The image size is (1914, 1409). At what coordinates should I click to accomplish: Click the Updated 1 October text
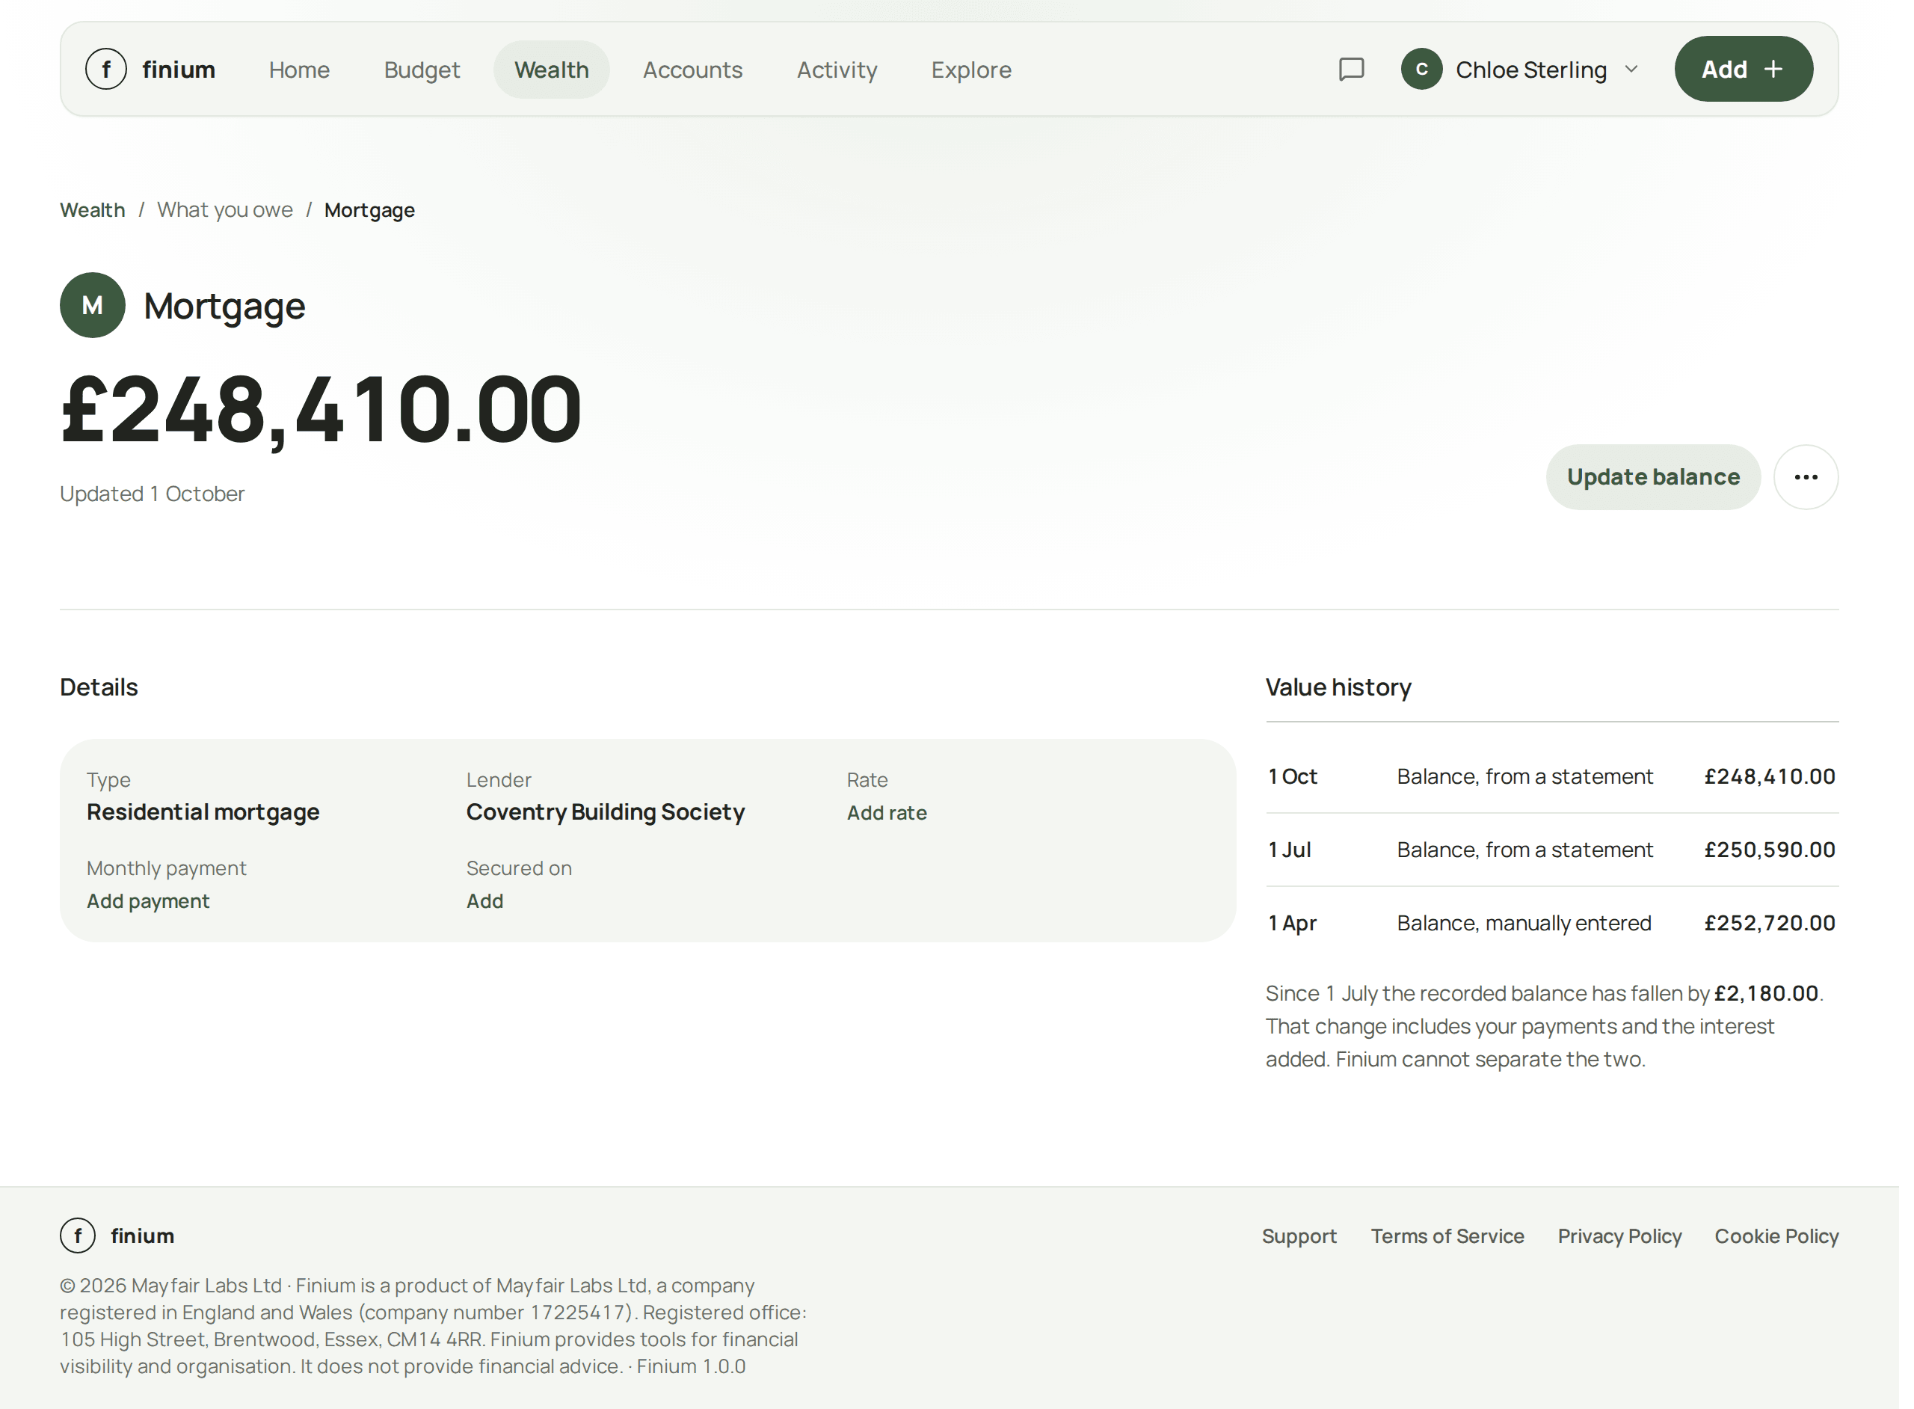(x=152, y=494)
